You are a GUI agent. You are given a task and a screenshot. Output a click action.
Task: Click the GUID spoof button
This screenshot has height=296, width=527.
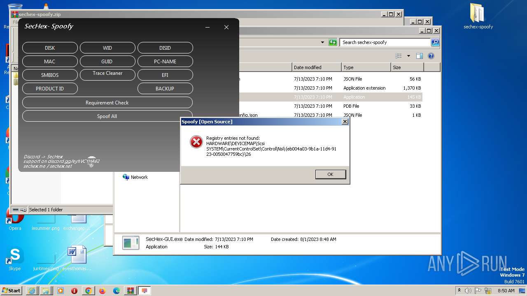107,61
